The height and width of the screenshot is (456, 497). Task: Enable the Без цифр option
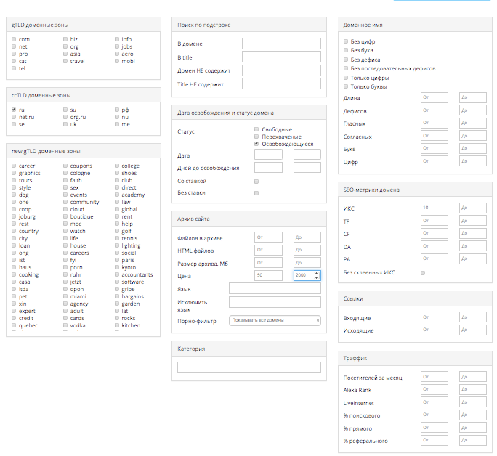tap(346, 41)
